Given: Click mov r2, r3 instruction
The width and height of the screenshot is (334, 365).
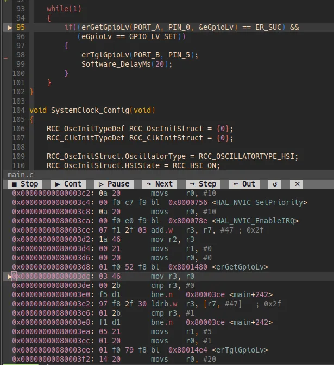Looking at the screenshot, I should (x=173, y=239).
